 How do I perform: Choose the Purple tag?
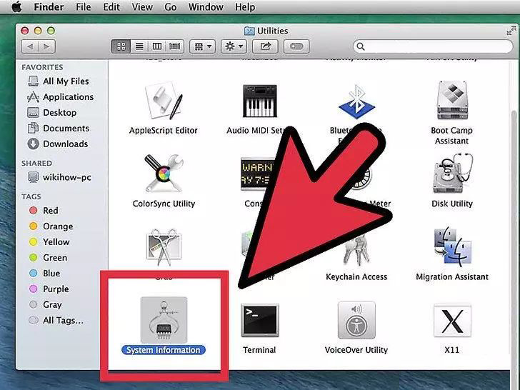pos(49,289)
